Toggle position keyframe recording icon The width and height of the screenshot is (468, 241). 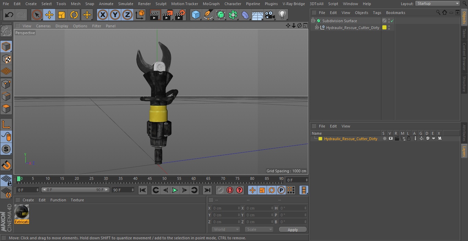(x=253, y=190)
